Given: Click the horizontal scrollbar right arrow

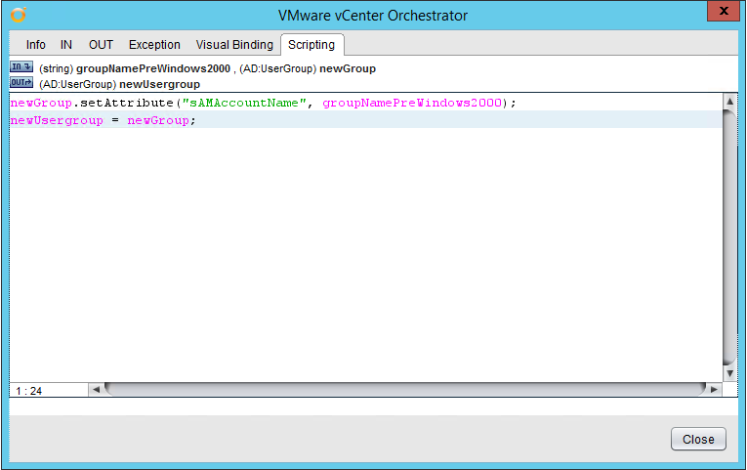Looking at the screenshot, I should pos(714,390).
